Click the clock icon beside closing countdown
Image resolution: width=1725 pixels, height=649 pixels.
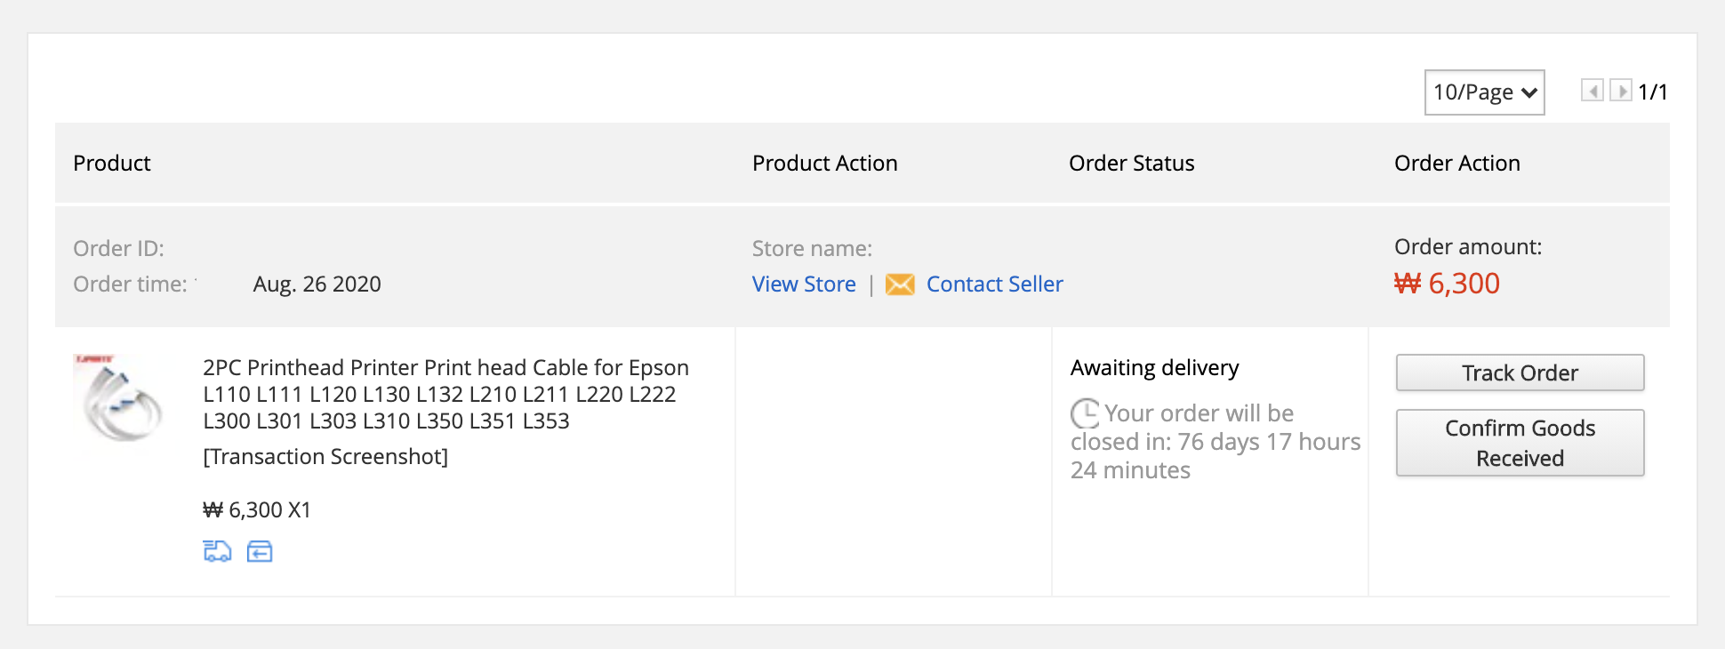[x=1085, y=413]
